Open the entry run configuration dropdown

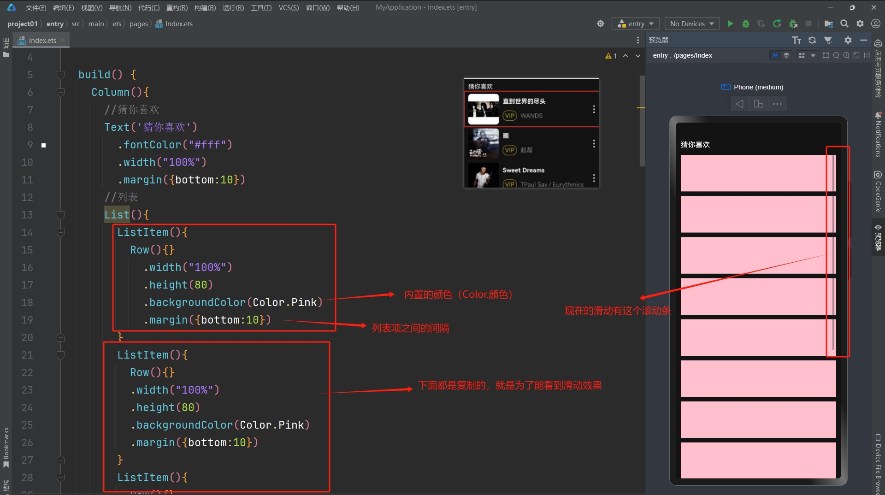tap(636, 24)
